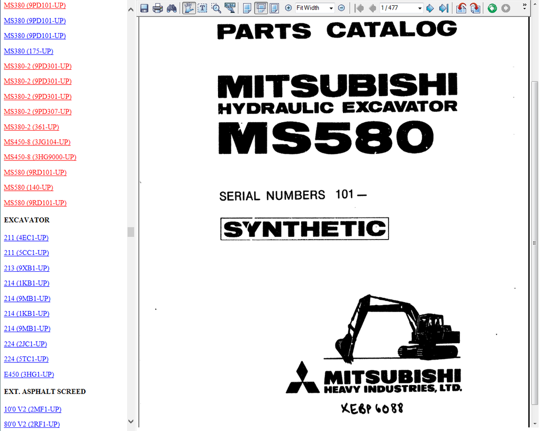This screenshot has width=542, height=431.
Task: Click the HYDRAULIC EXCAVATOR subtitle
Action: 338,107
